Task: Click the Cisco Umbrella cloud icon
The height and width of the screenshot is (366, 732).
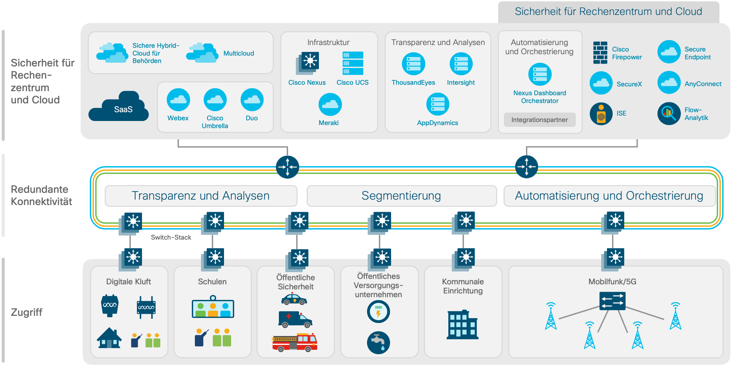Action: tap(215, 100)
